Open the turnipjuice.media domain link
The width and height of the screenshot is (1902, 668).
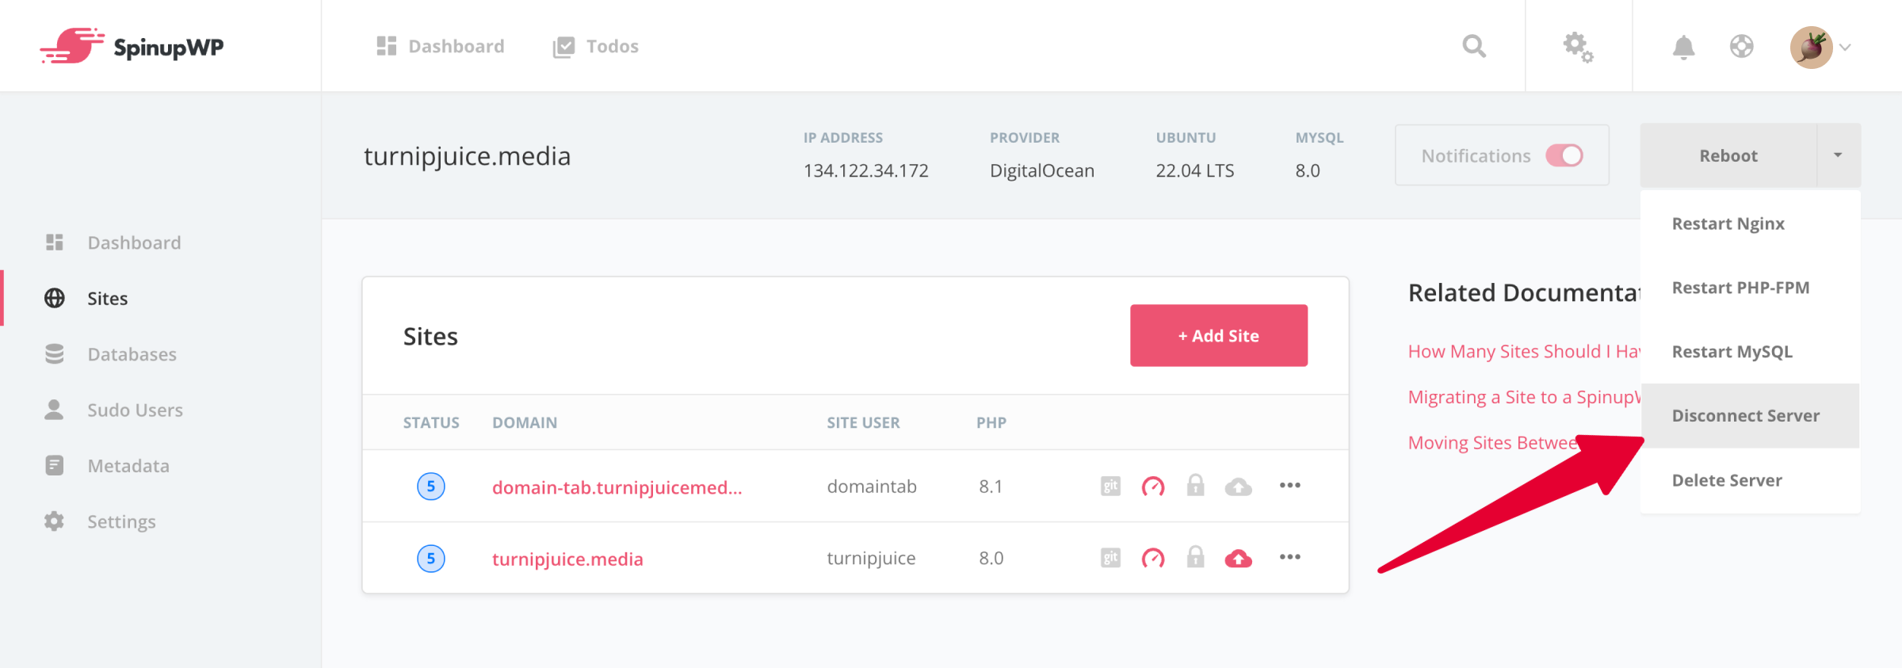[567, 559]
